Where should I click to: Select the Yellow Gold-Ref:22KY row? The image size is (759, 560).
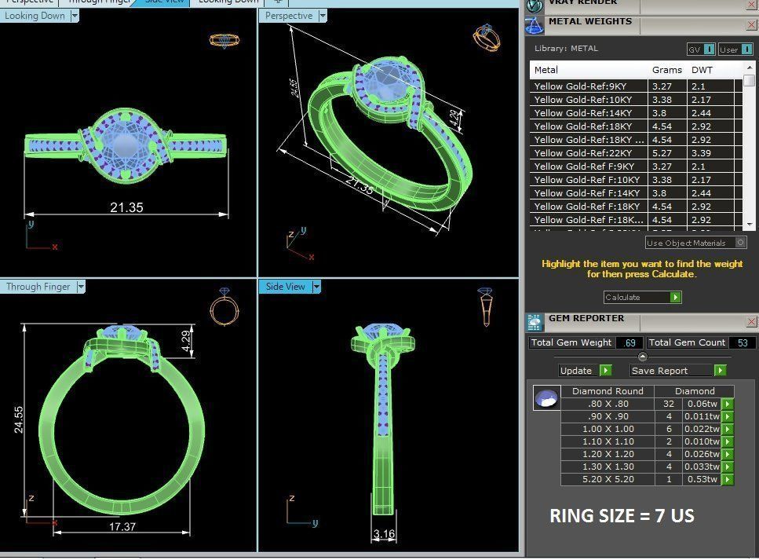pyautogui.click(x=636, y=152)
